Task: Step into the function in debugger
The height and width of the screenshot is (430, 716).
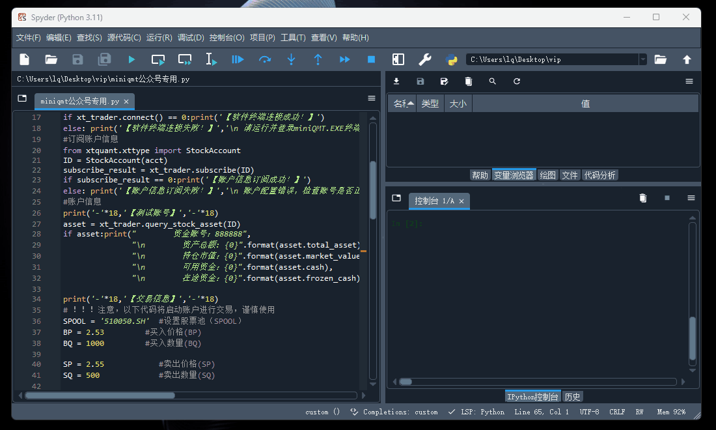Action: [x=292, y=59]
